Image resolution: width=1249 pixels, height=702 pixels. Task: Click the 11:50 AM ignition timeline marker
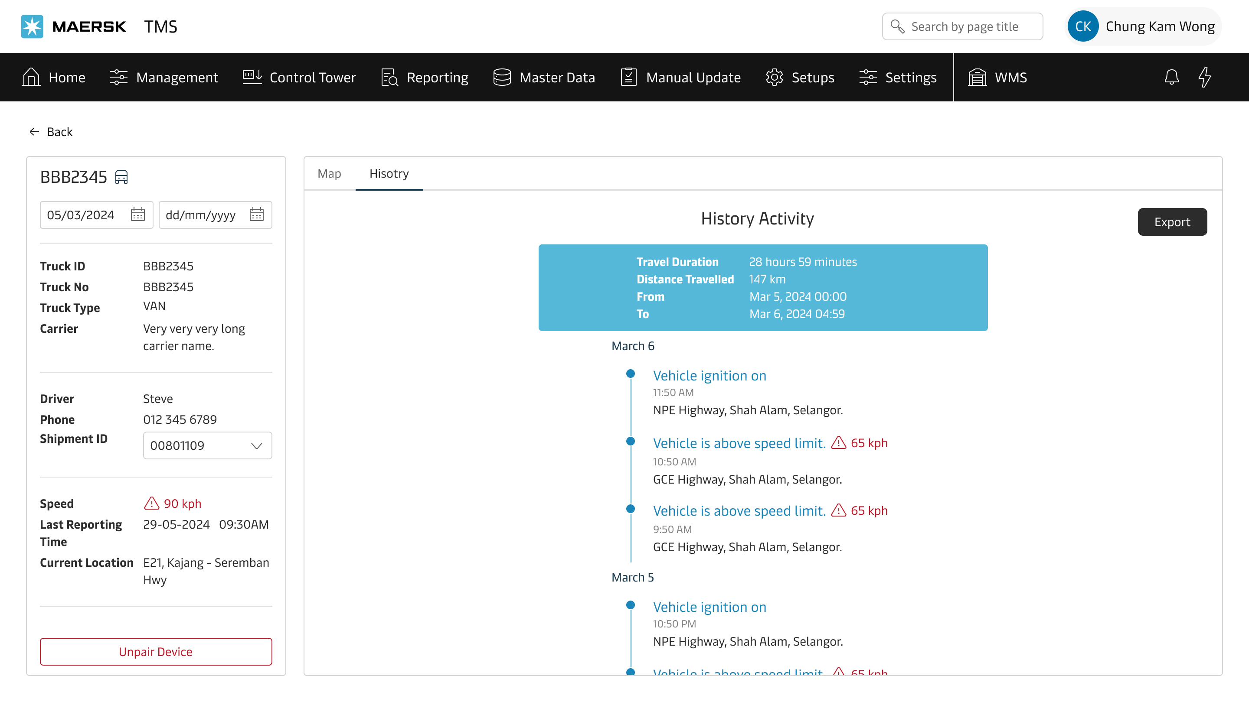[630, 374]
